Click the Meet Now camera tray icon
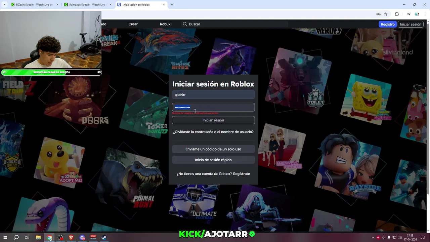The image size is (430, 242). [x=384, y=238]
